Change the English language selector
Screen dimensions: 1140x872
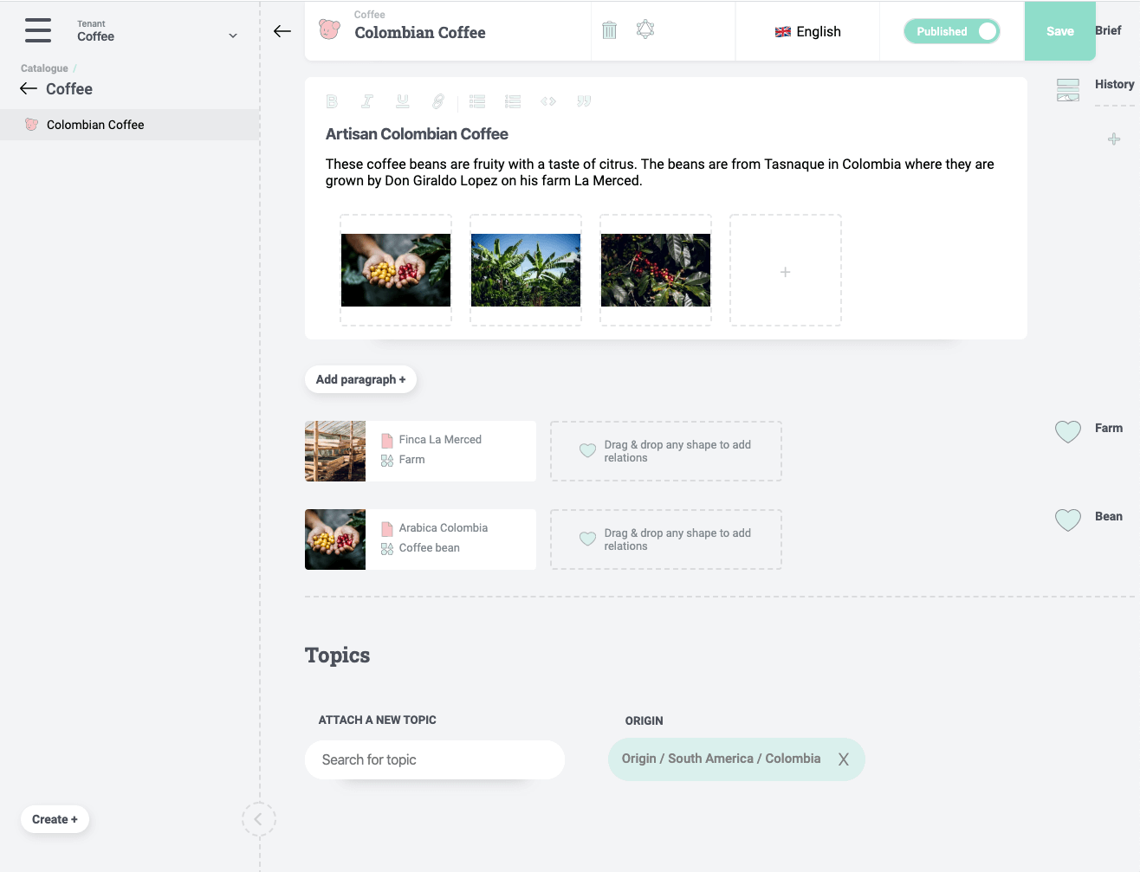pos(807,31)
